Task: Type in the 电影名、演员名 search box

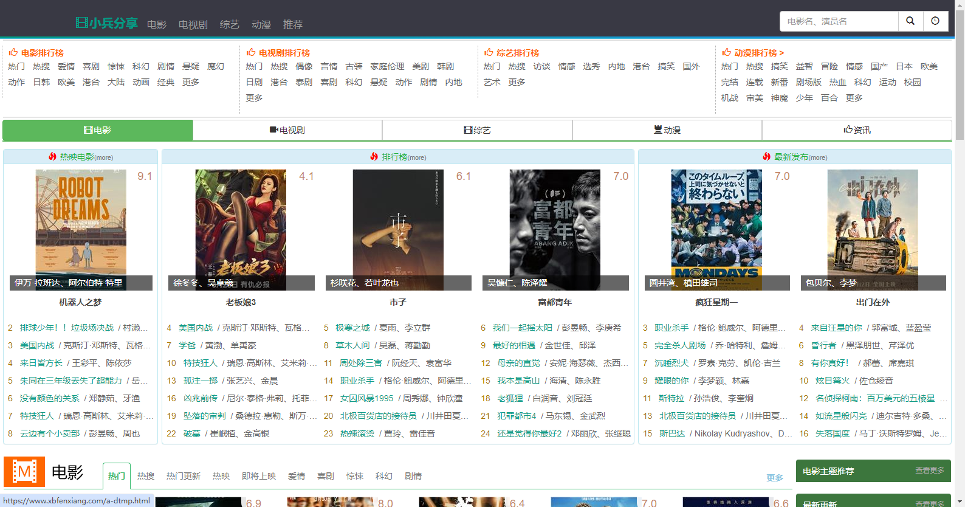Action: 839,21
